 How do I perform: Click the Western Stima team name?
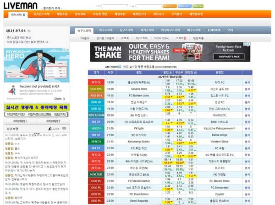tap(220, 142)
